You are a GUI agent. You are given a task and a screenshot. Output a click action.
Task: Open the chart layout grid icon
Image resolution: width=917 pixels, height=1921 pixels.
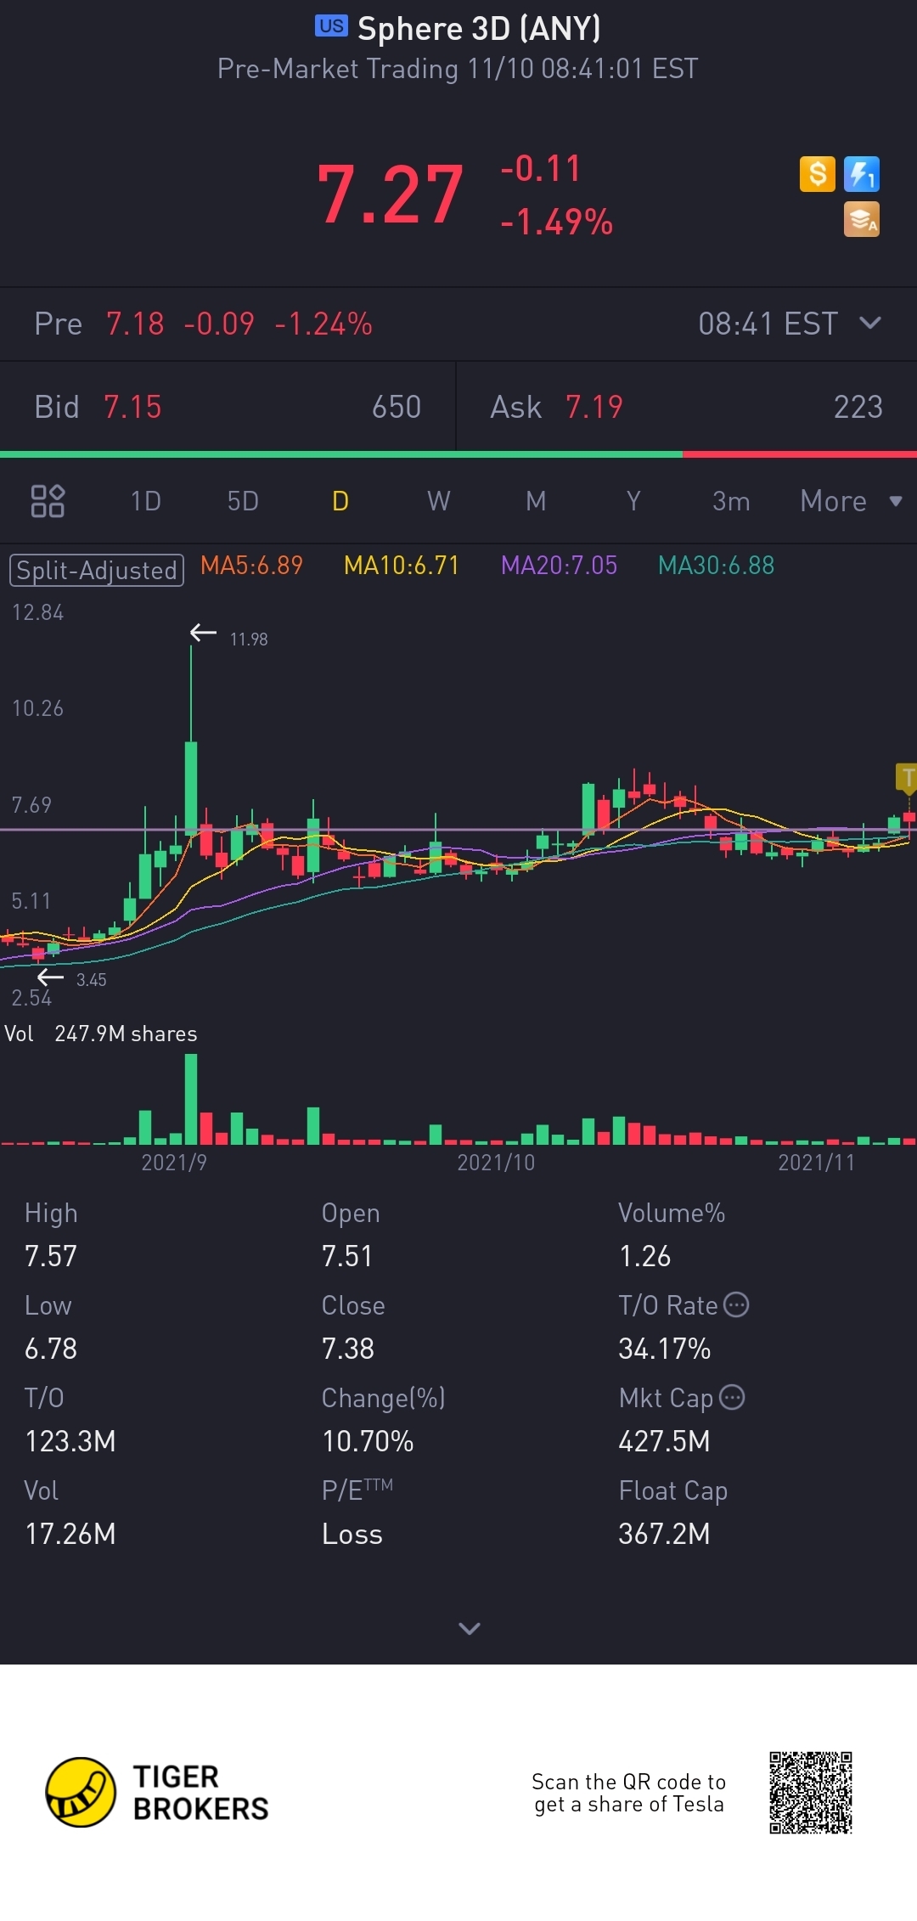pos(48,501)
